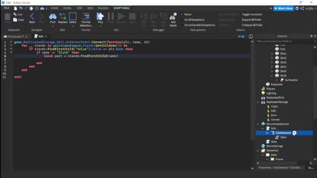Image resolution: width=317 pixels, height=178 pixels.
Task: Select On Unhandled Exceptions option
Action: click(200, 25)
